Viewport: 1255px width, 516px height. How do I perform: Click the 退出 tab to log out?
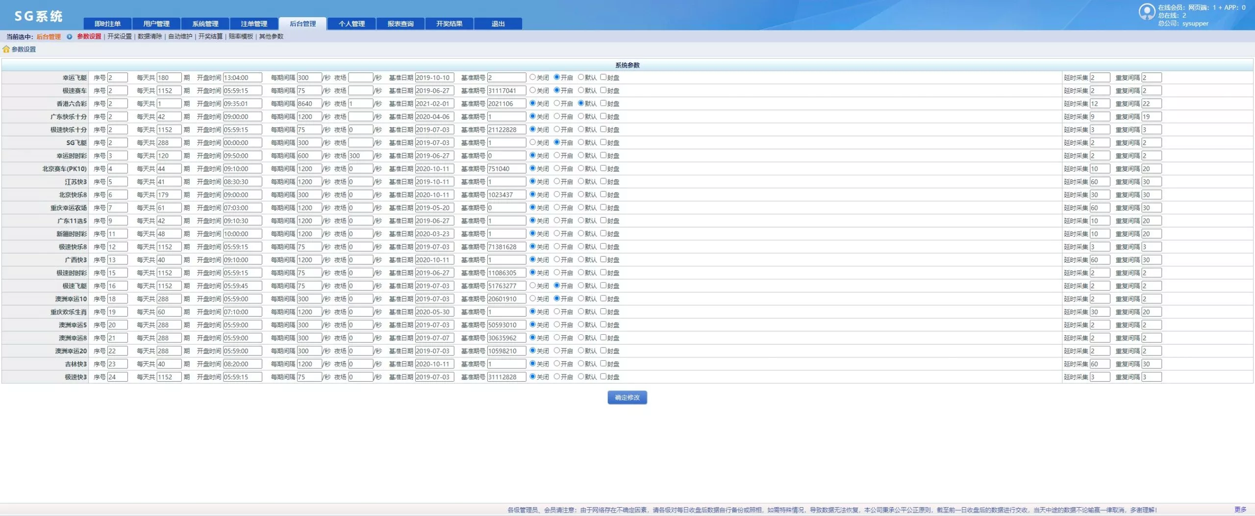[x=498, y=24]
